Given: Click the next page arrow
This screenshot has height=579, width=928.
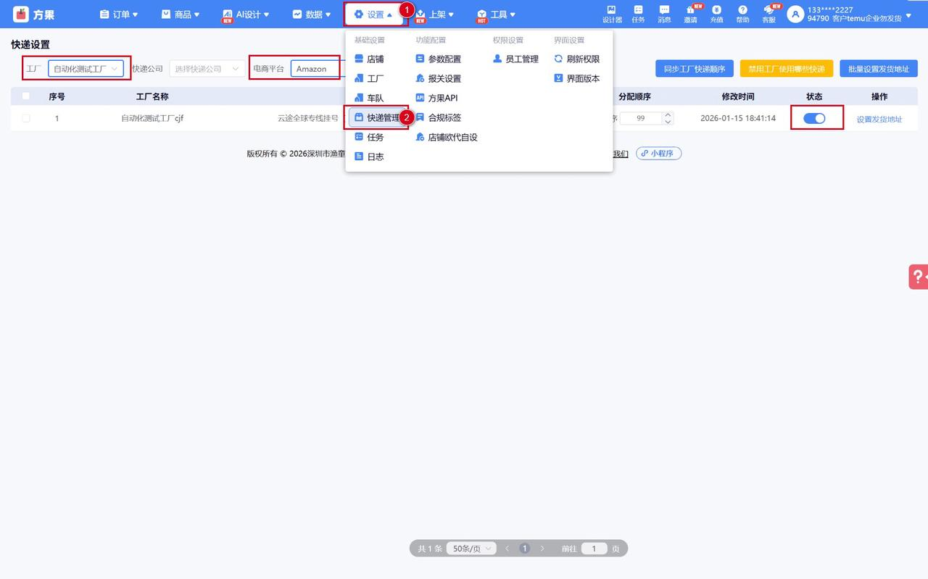Looking at the screenshot, I should click(x=542, y=549).
